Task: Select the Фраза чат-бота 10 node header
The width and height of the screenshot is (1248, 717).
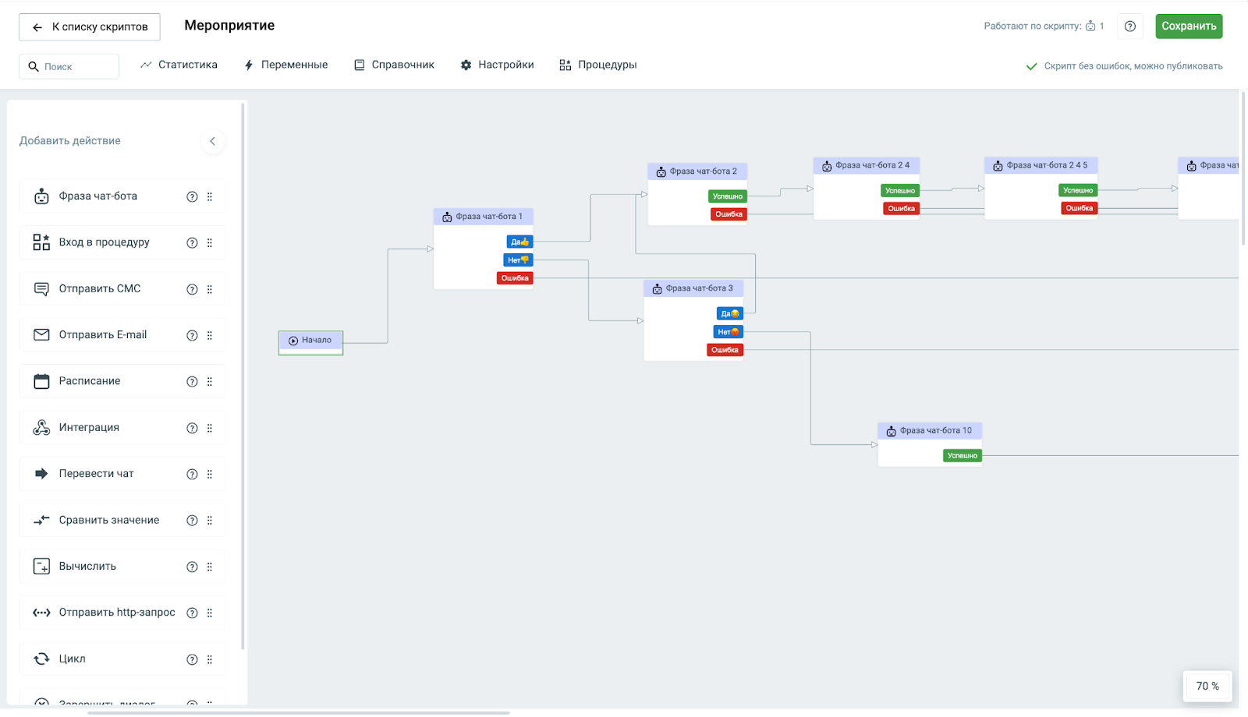Action: coord(930,430)
